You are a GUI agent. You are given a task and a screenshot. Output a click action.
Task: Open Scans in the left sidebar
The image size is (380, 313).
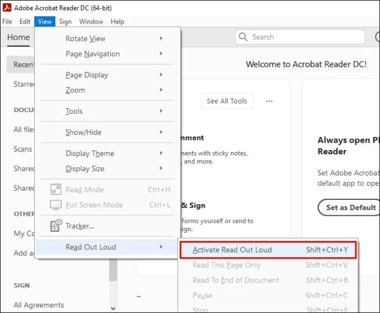tap(23, 149)
